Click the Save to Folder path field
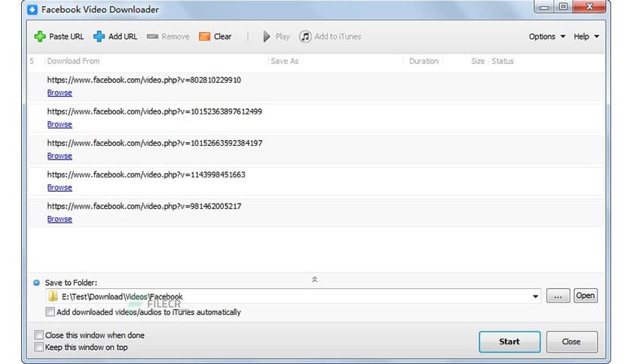630x364 pixels. (293, 296)
